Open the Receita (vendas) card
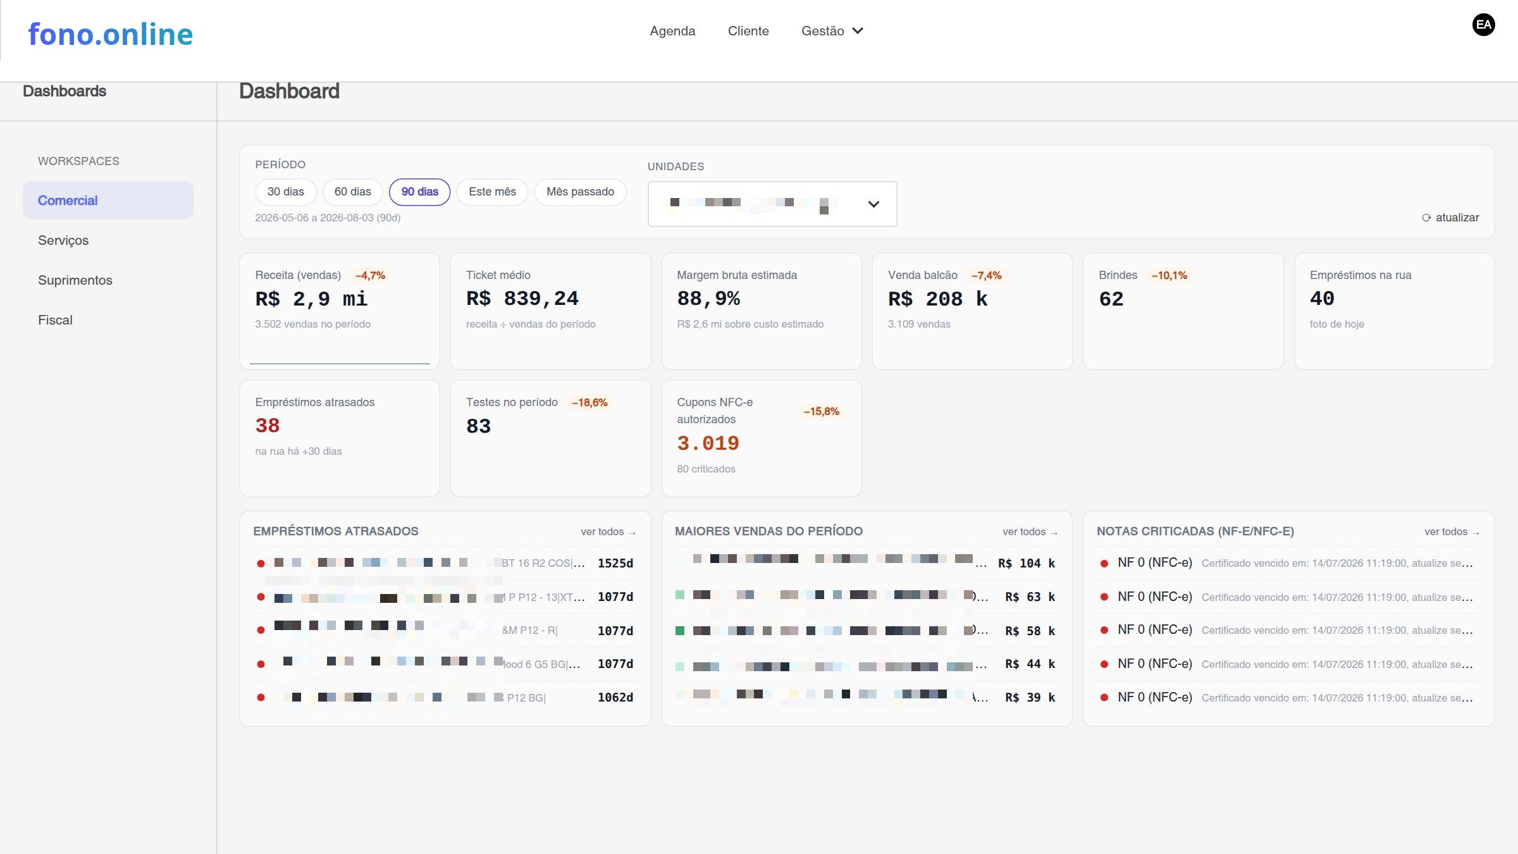This screenshot has width=1518, height=854. click(x=340, y=311)
